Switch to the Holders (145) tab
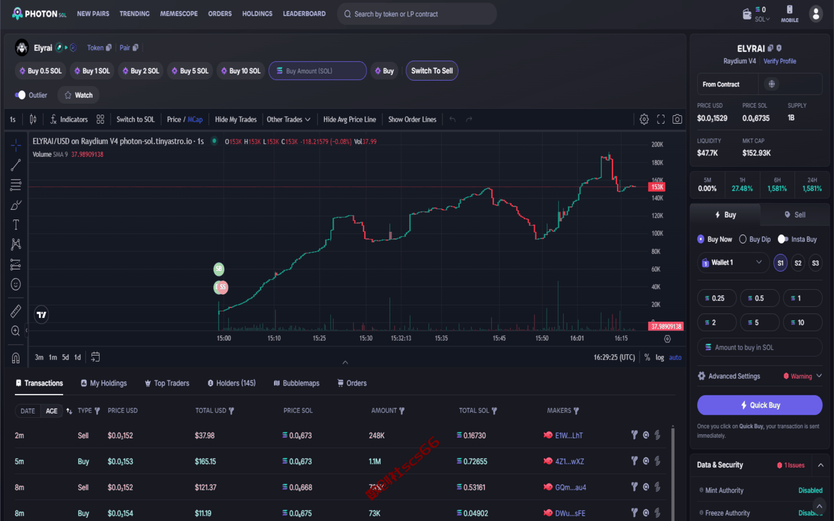834x521 pixels. click(x=231, y=383)
